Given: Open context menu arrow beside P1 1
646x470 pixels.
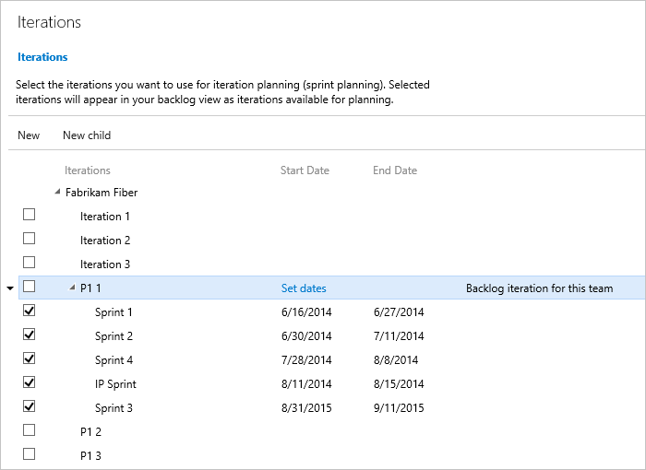Looking at the screenshot, I should point(10,288).
